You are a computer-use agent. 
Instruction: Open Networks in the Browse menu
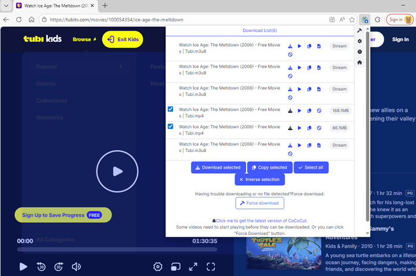[49, 117]
